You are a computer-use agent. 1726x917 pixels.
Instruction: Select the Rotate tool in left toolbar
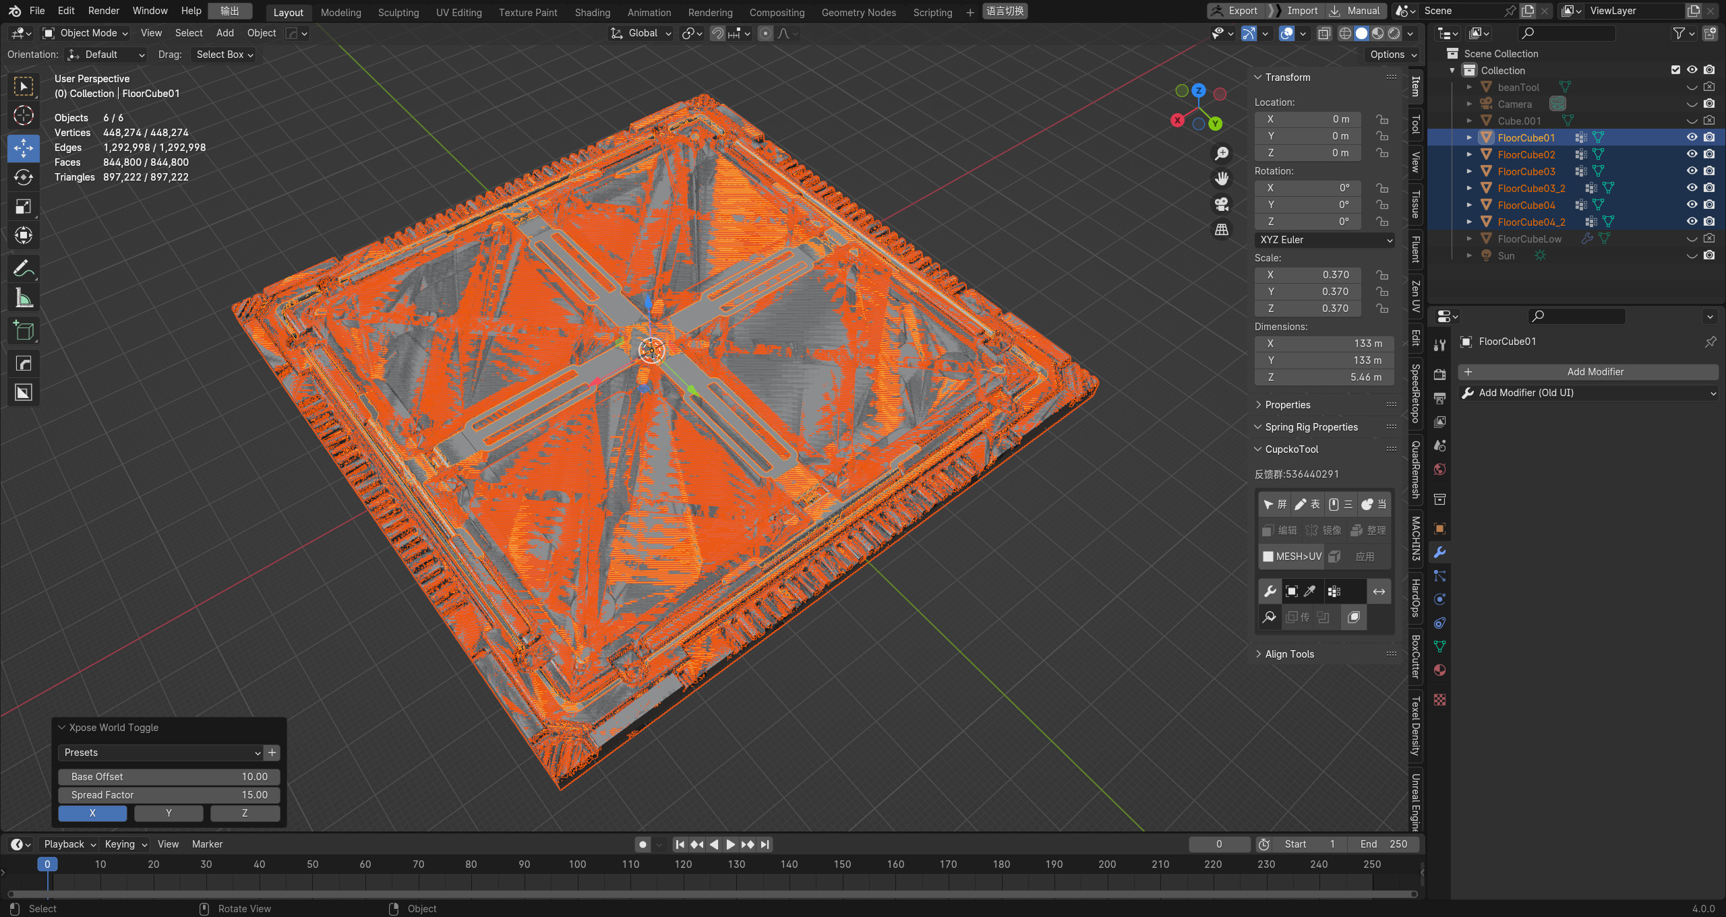(24, 177)
